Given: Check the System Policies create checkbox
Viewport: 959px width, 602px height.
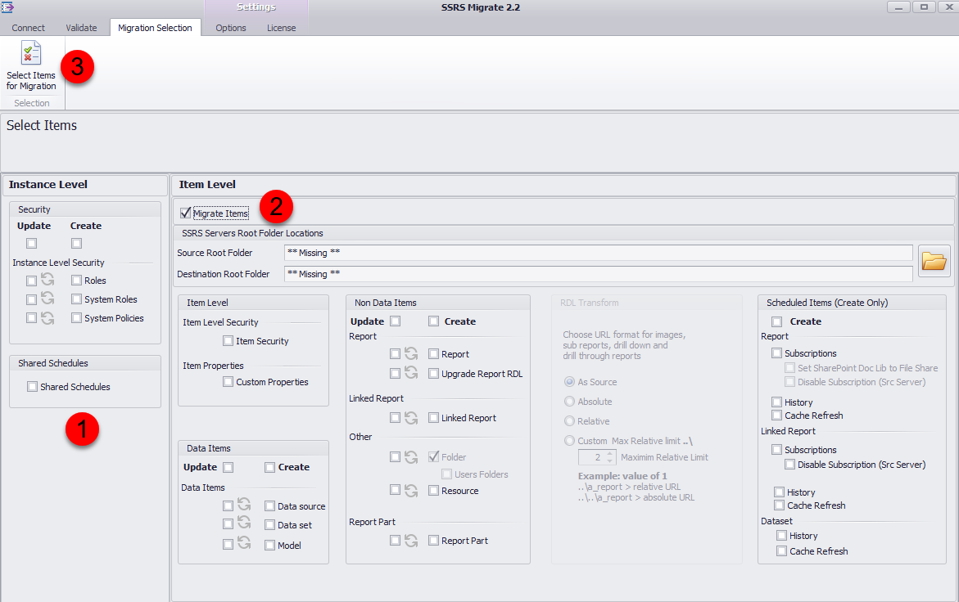Looking at the screenshot, I should click(x=76, y=318).
